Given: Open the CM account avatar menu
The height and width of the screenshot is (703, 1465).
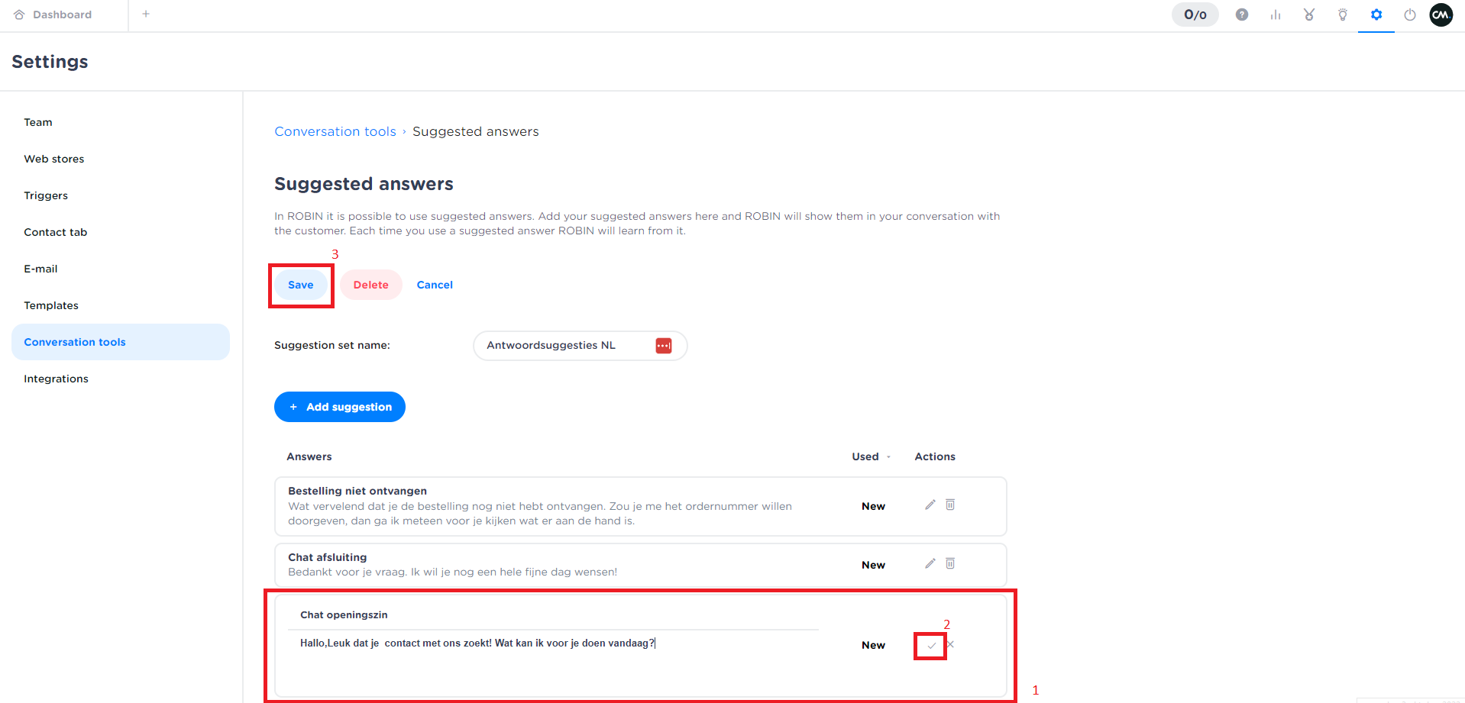Looking at the screenshot, I should click(x=1441, y=15).
